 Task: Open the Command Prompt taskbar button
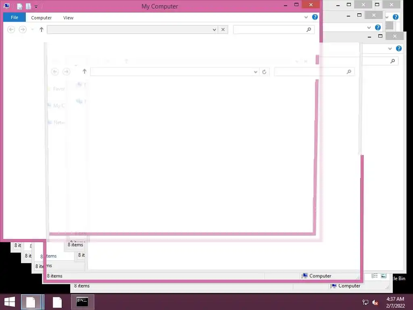click(82, 302)
